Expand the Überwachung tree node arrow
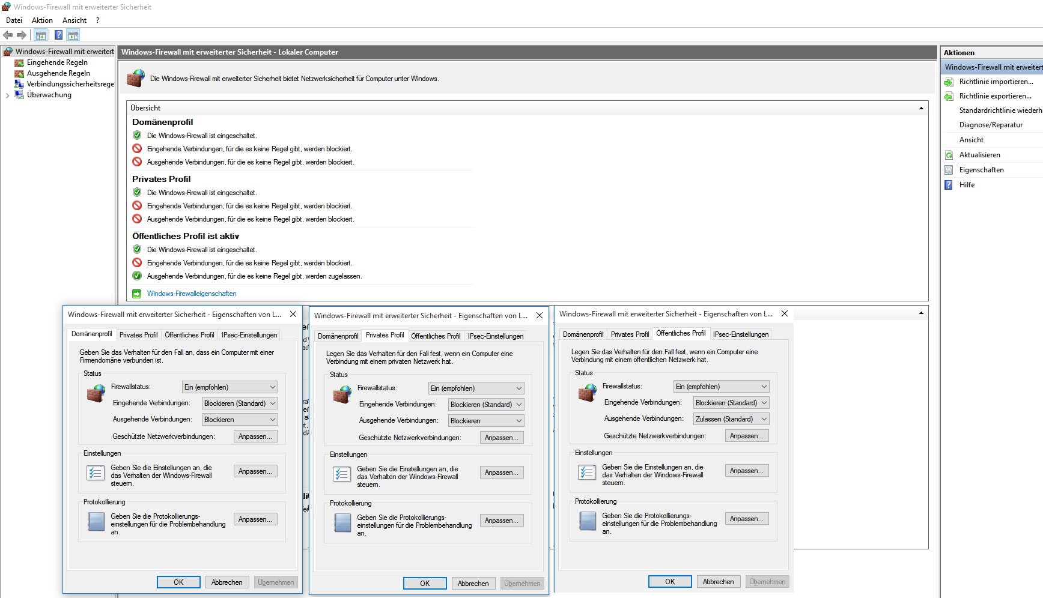This screenshot has height=598, width=1043. pos(7,95)
